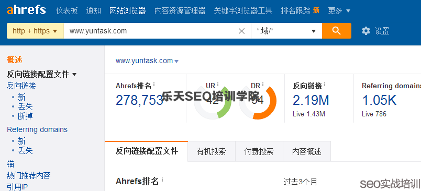Click info icon beside DR label
This screenshot has width=421, height=191.
pyautogui.click(x=263, y=84)
